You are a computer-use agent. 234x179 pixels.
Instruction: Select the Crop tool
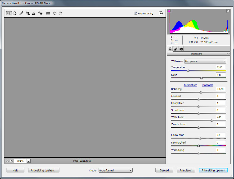click(28, 13)
